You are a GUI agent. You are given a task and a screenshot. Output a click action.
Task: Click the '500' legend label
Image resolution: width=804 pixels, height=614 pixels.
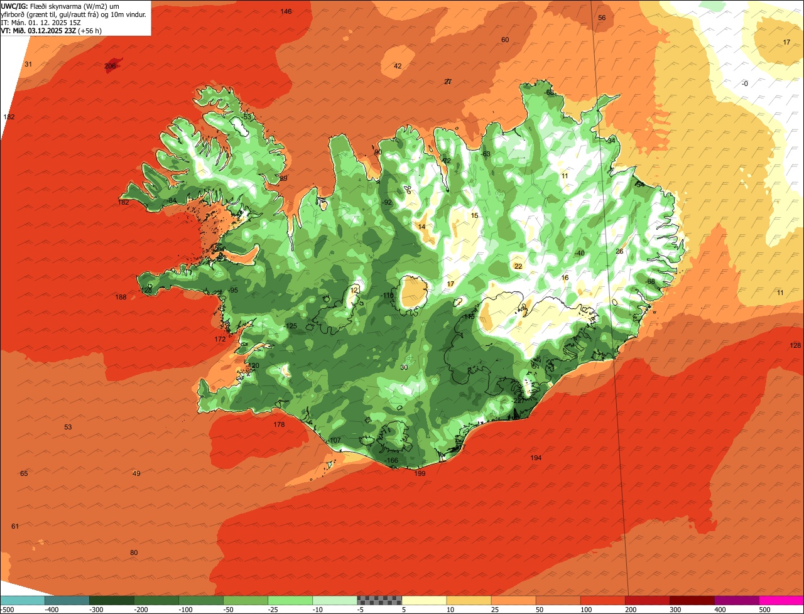764,610
